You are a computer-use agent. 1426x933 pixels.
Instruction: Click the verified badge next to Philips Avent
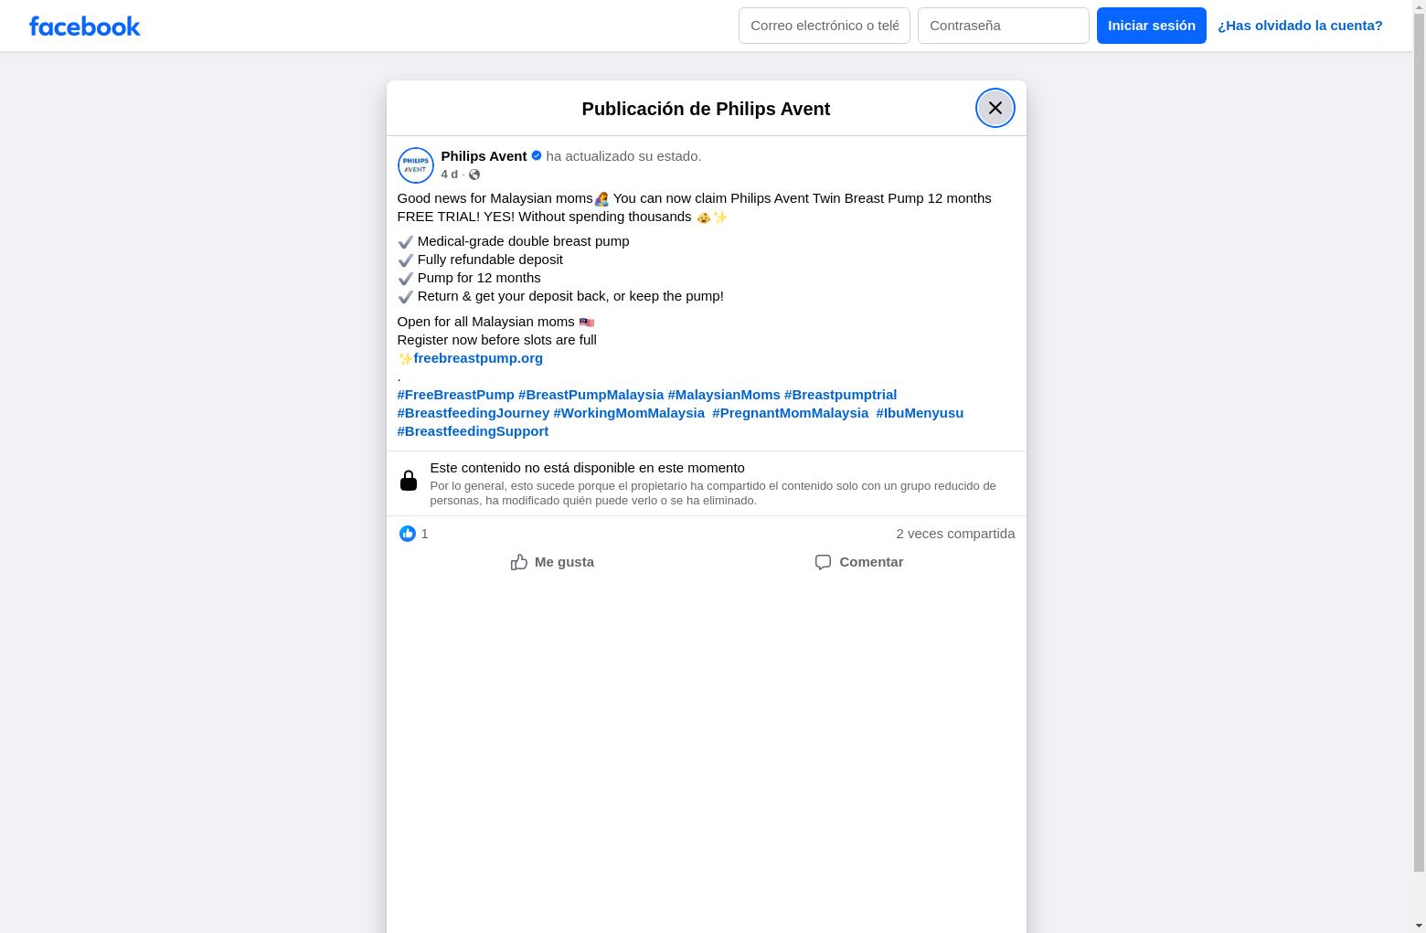pyautogui.click(x=537, y=156)
